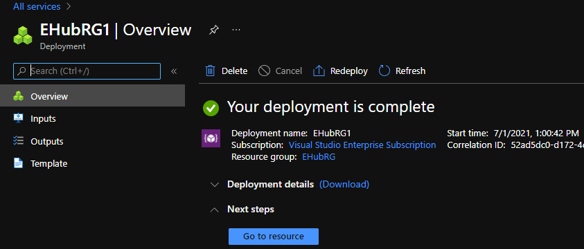Viewport: 584px width, 249px height.
Task: Download the deployment details
Action: pyautogui.click(x=344, y=185)
